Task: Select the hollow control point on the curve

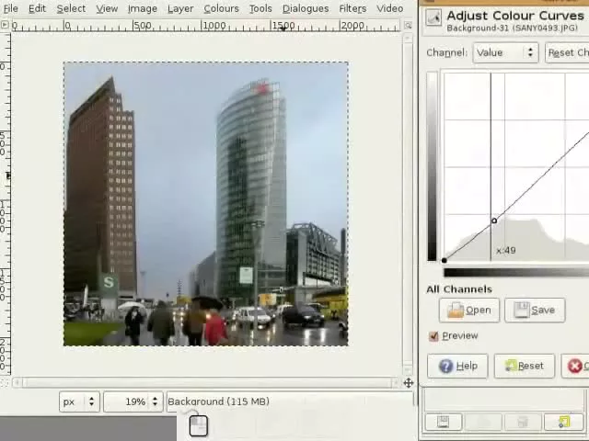Action: click(494, 220)
